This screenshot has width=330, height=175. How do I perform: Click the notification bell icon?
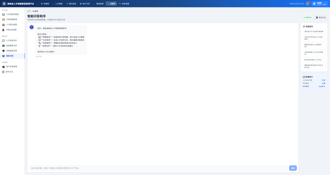click(x=307, y=4)
